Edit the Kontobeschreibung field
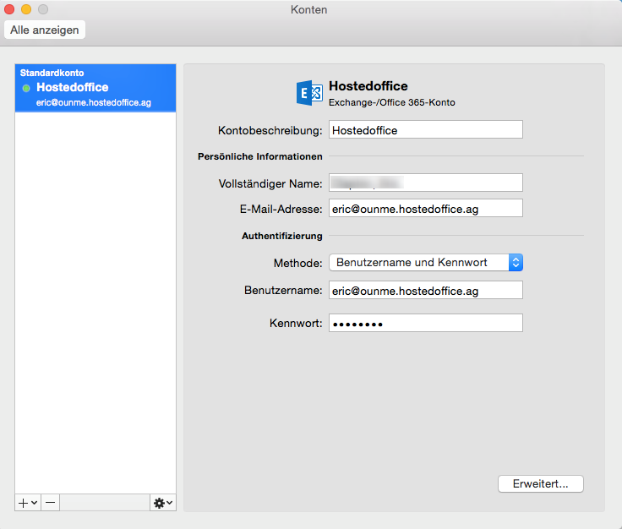 [426, 129]
